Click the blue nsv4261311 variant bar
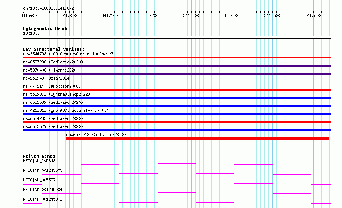 click(177, 114)
